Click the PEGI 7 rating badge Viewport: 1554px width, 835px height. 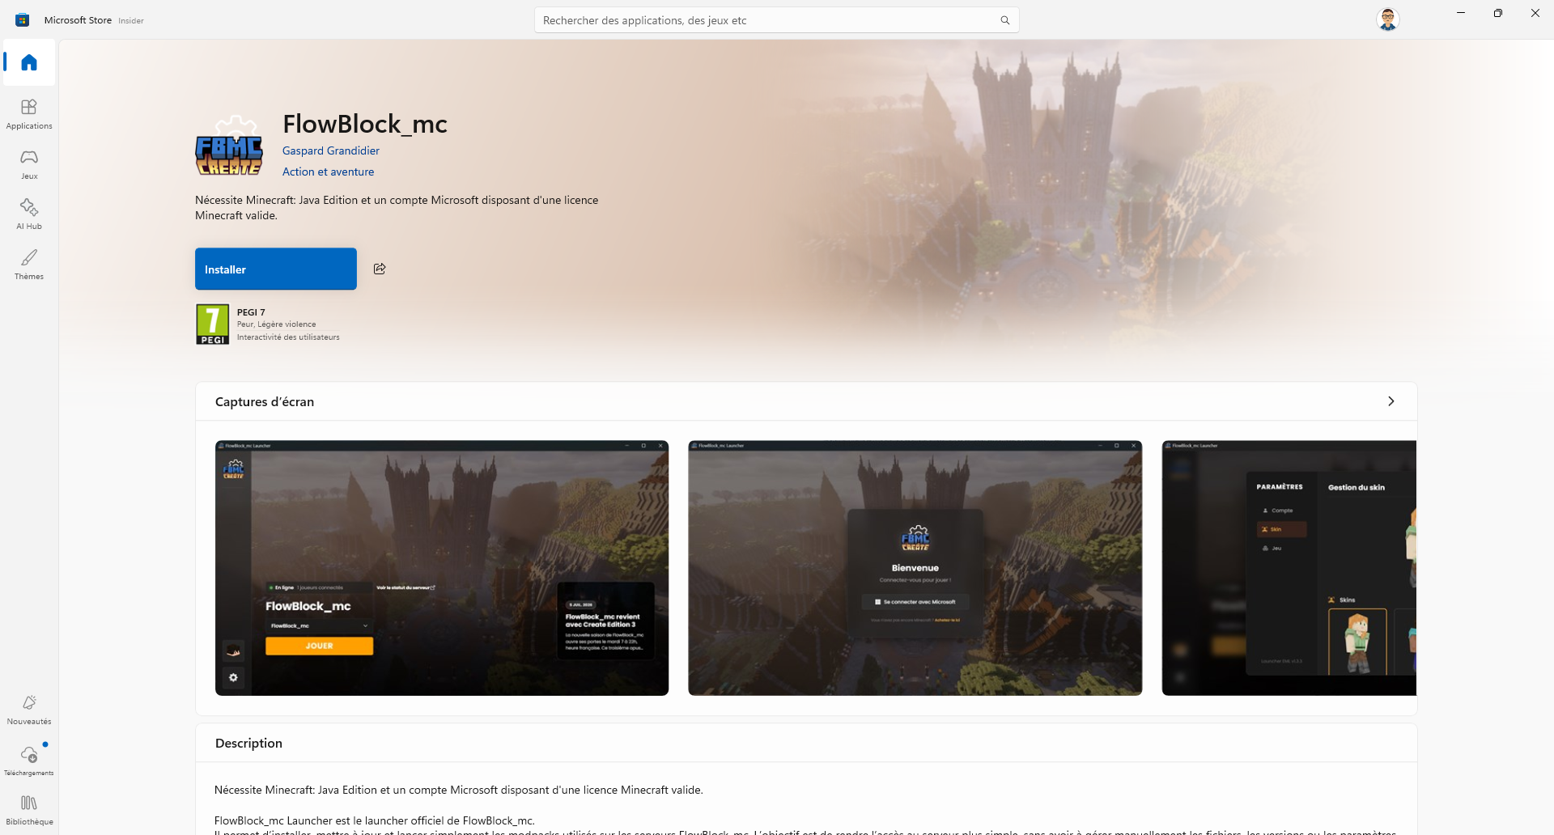(x=212, y=324)
